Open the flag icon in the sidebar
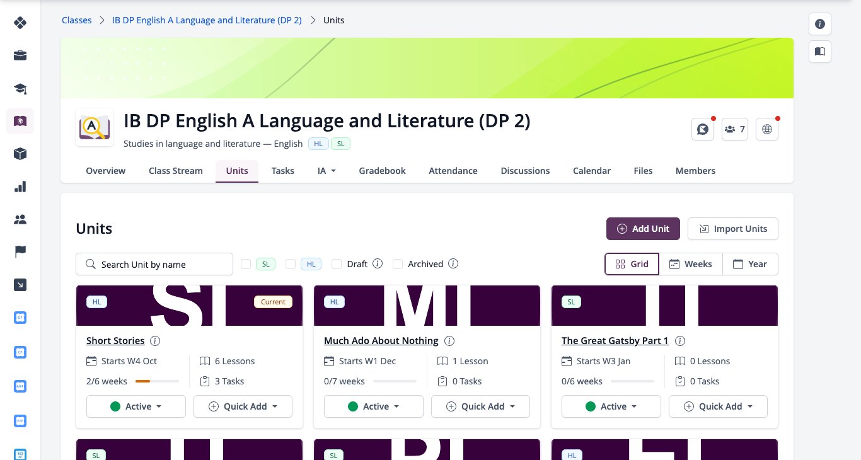The height and width of the screenshot is (460, 861). [x=20, y=252]
